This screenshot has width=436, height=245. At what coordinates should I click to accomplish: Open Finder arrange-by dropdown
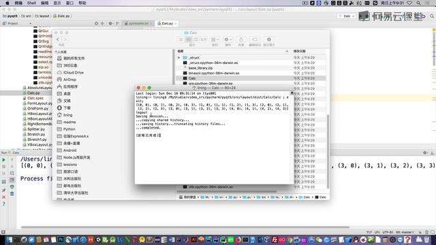tap(215, 39)
